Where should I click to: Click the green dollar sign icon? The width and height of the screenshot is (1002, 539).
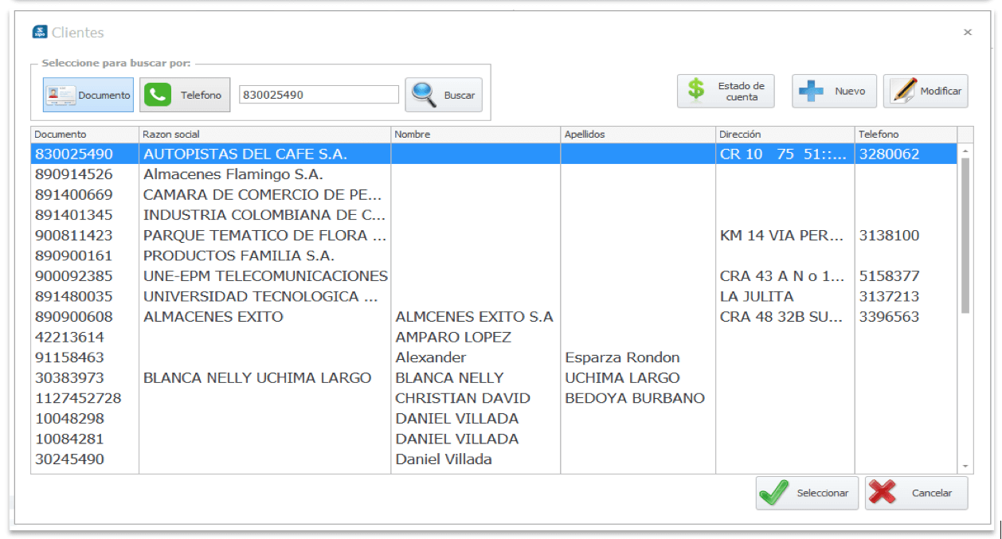[697, 90]
